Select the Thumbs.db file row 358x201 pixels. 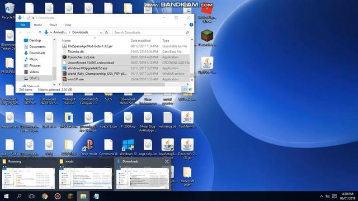(x=125, y=51)
